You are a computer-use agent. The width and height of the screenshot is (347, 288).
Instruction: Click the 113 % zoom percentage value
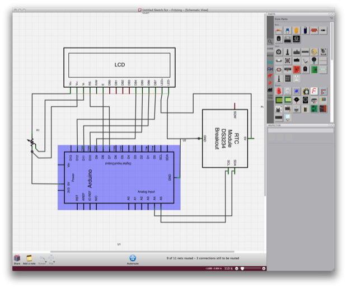pos(228,268)
